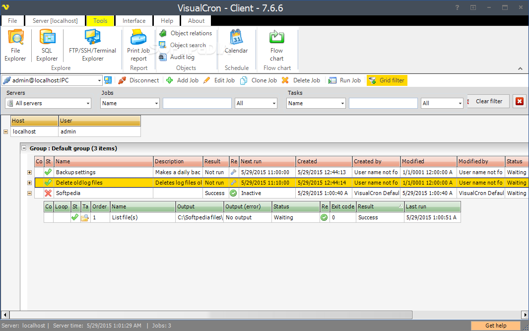Screen dimensions: 529x331
Task: Click the green check status of Backup settings
Action: (48, 172)
